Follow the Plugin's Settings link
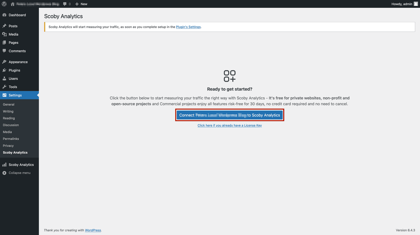The image size is (420, 235). (188, 27)
